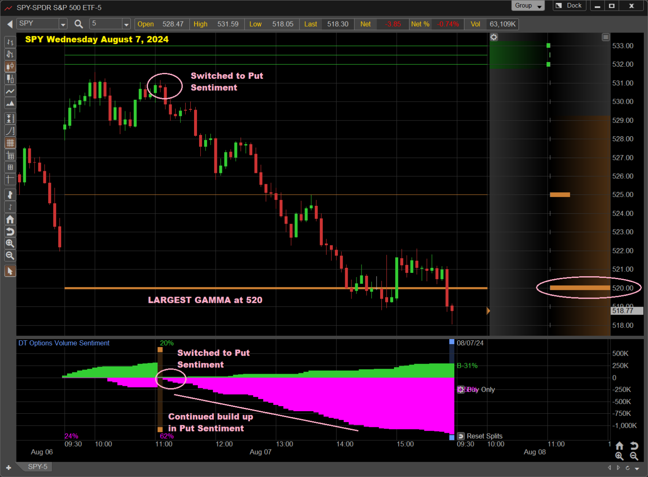Click the zoom out magnifier in left toolbar

click(10, 256)
